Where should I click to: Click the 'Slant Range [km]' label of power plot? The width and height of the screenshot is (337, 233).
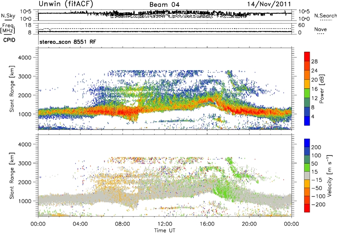(x=12, y=89)
